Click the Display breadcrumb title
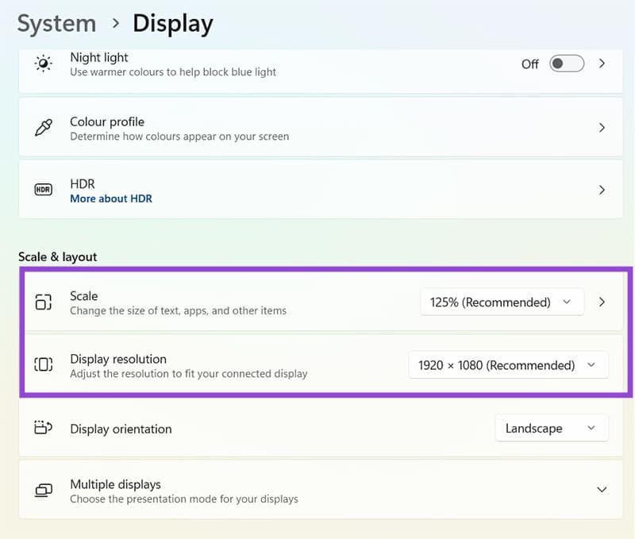This screenshot has width=635, height=539. (x=173, y=23)
